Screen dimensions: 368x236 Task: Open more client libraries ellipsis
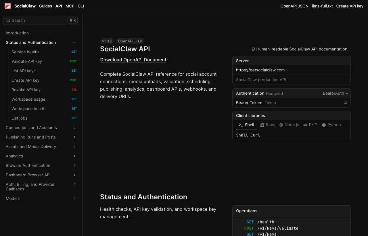(x=344, y=125)
